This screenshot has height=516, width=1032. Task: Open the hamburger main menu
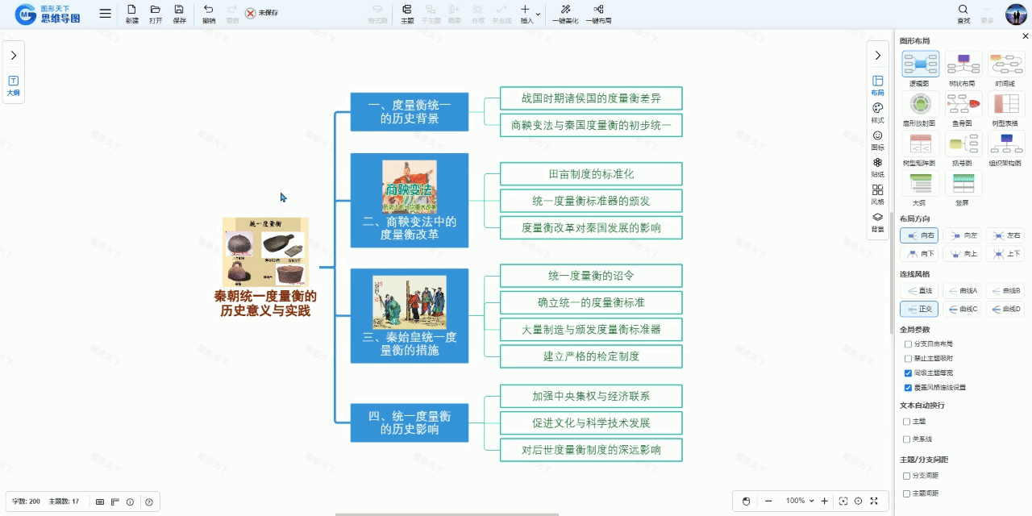point(106,14)
